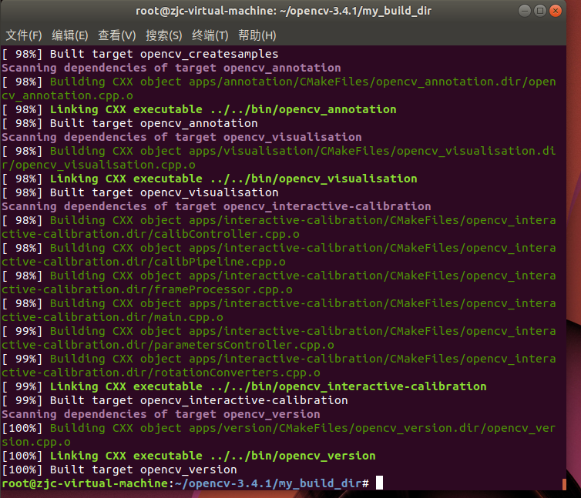Open the 编辑(E) menu
The image size is (581, 498).
point(70,35)
